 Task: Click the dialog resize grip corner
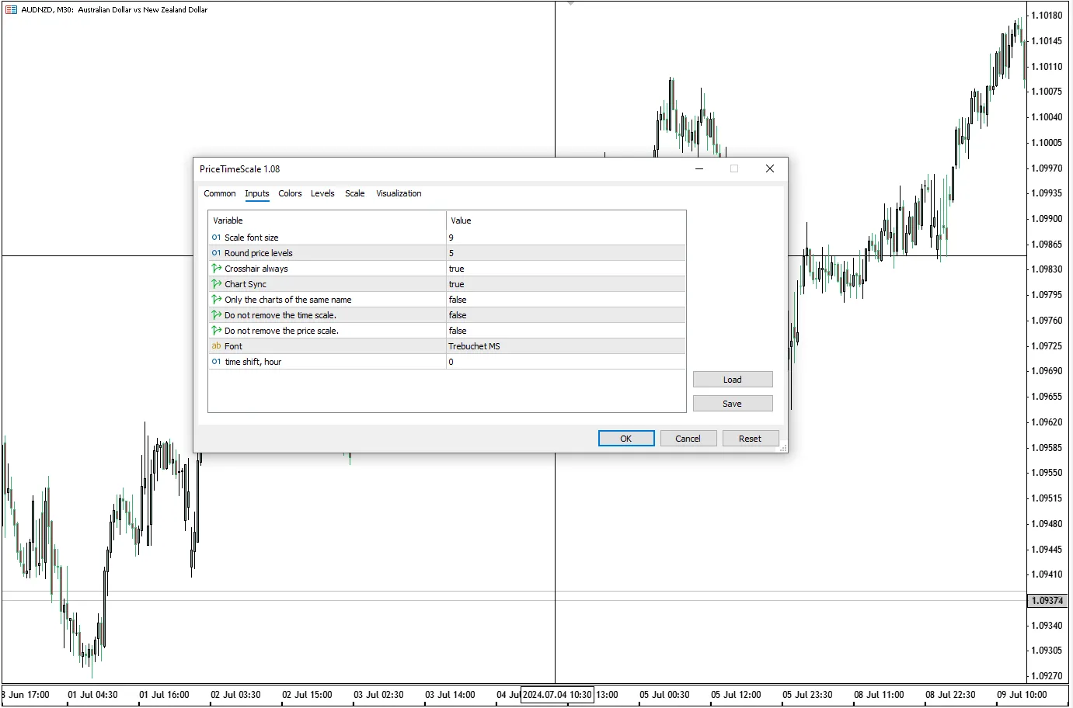click(x=783, y=449)
